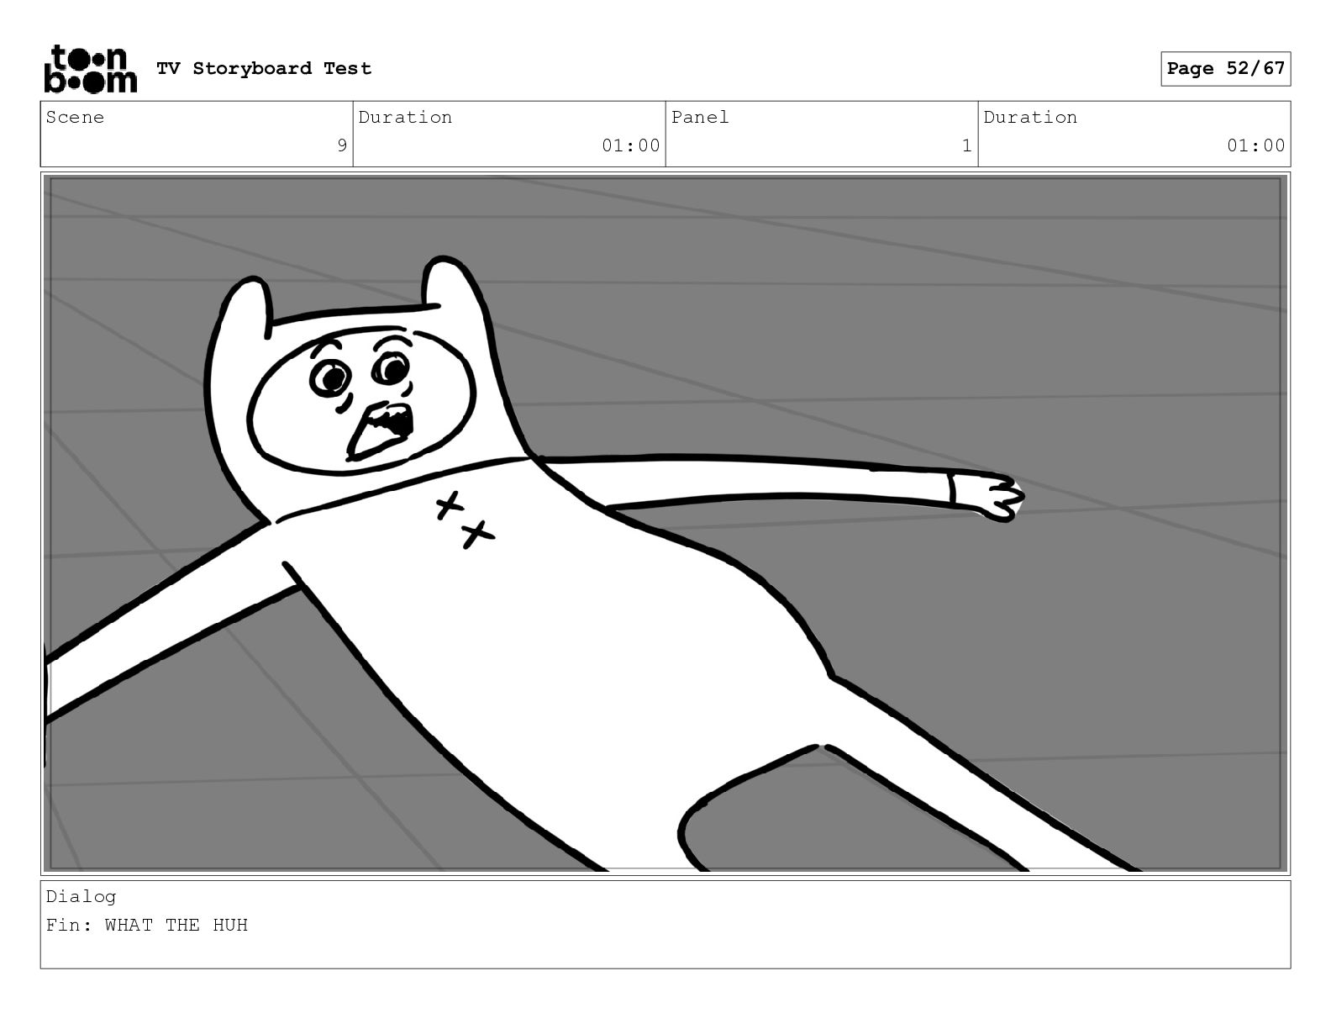Select the 'TV Storyboard Test' title text
1331x1029 pixels.
tap(264, 69)
